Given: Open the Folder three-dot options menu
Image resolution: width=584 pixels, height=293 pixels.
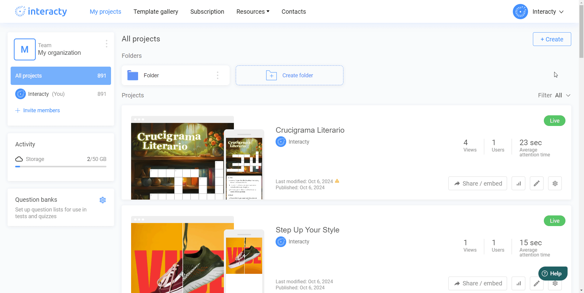Looking at the screenshot, I should coord(217,75).
